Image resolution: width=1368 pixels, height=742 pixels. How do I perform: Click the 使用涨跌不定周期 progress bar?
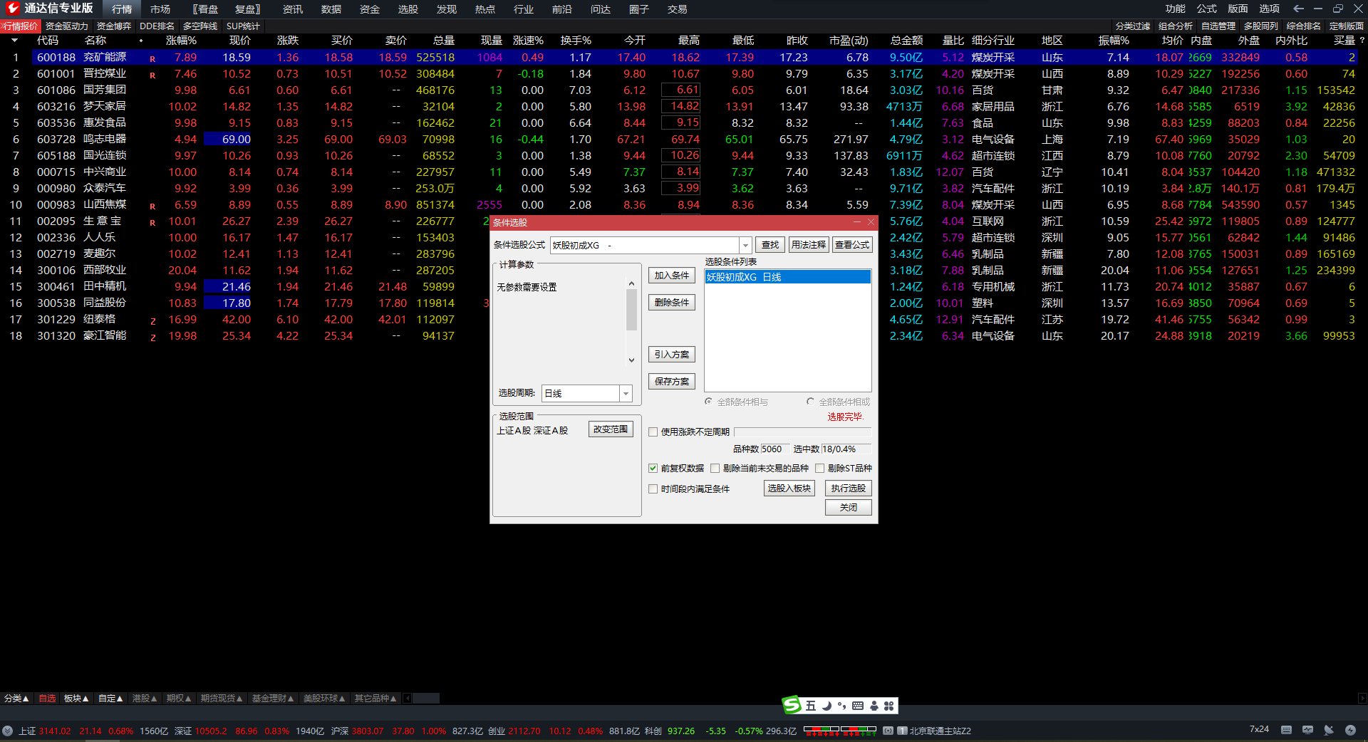[x=802, y=432]
